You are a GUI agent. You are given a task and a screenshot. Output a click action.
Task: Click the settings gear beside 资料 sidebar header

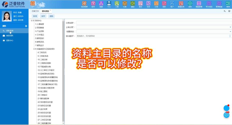click(x=26, y=26)
